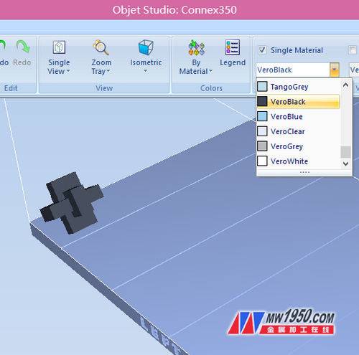Click the VeroBlue light blue swatch
Screen dimensions: 359x355
point(262,116)
